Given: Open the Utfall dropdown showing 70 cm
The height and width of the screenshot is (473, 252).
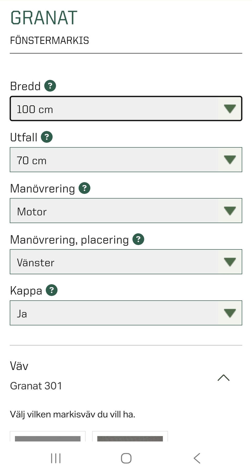Looking at the screenshot, I should click(126, 160).
